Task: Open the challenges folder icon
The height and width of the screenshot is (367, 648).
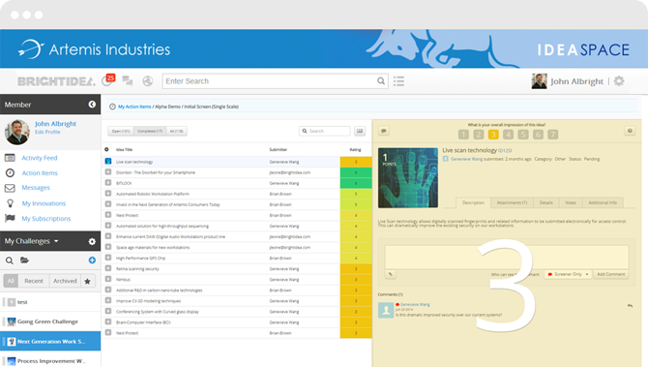Action: (x=24, y=260)
